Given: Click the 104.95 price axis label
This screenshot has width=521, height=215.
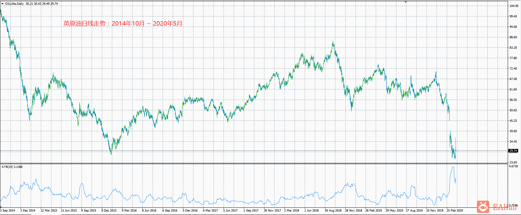Looking at the screenshot, I should (x=513, y=6).
